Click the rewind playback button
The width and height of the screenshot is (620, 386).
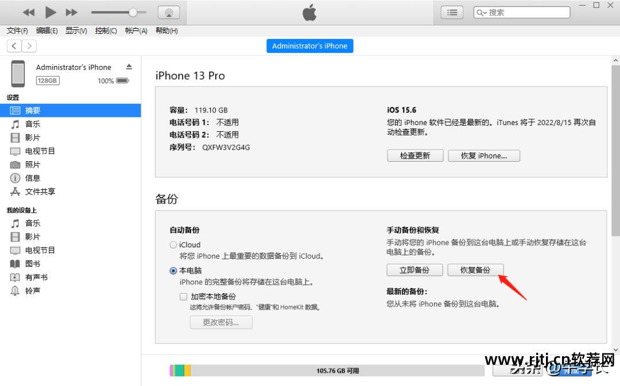pos(29,13)
